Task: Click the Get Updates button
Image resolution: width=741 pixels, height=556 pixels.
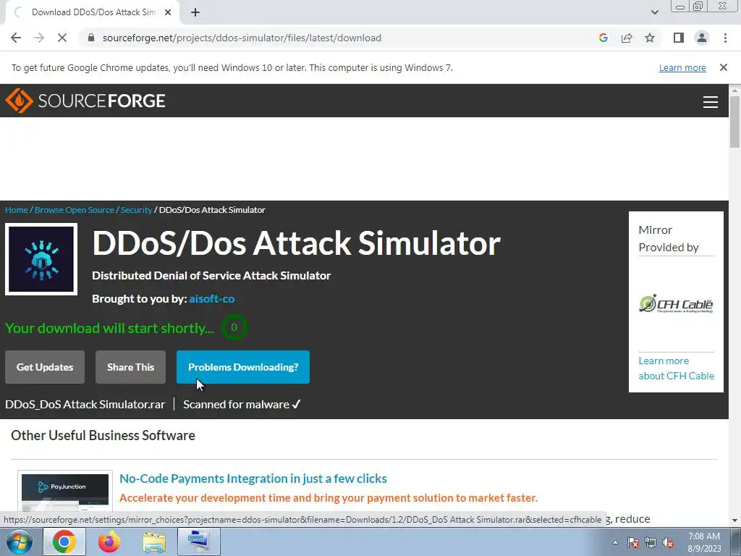Action: pos(45,367)
